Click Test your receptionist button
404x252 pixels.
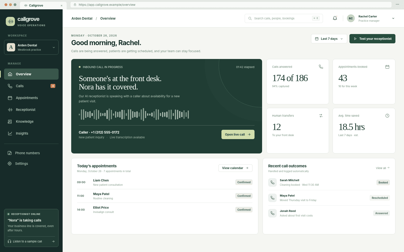372,39
